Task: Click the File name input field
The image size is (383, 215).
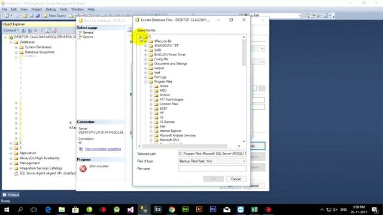Action: (212, 168)
